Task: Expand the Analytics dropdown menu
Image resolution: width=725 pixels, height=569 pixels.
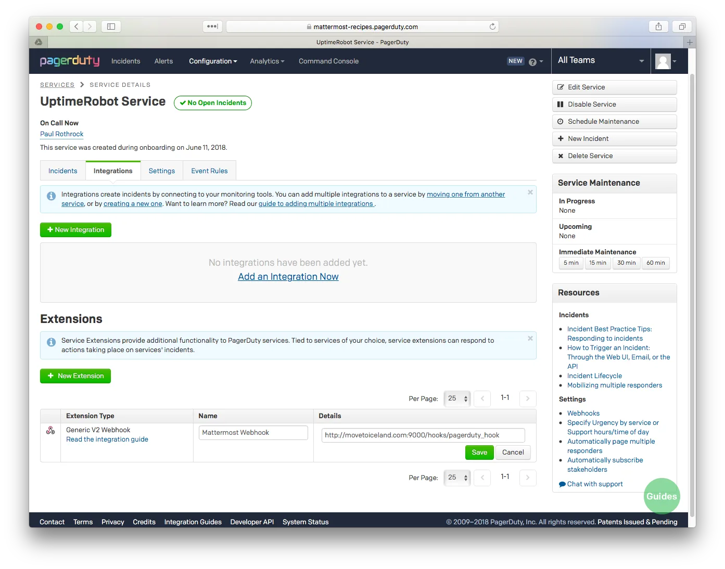Action: pyautogui.click(x=267, y=61)
